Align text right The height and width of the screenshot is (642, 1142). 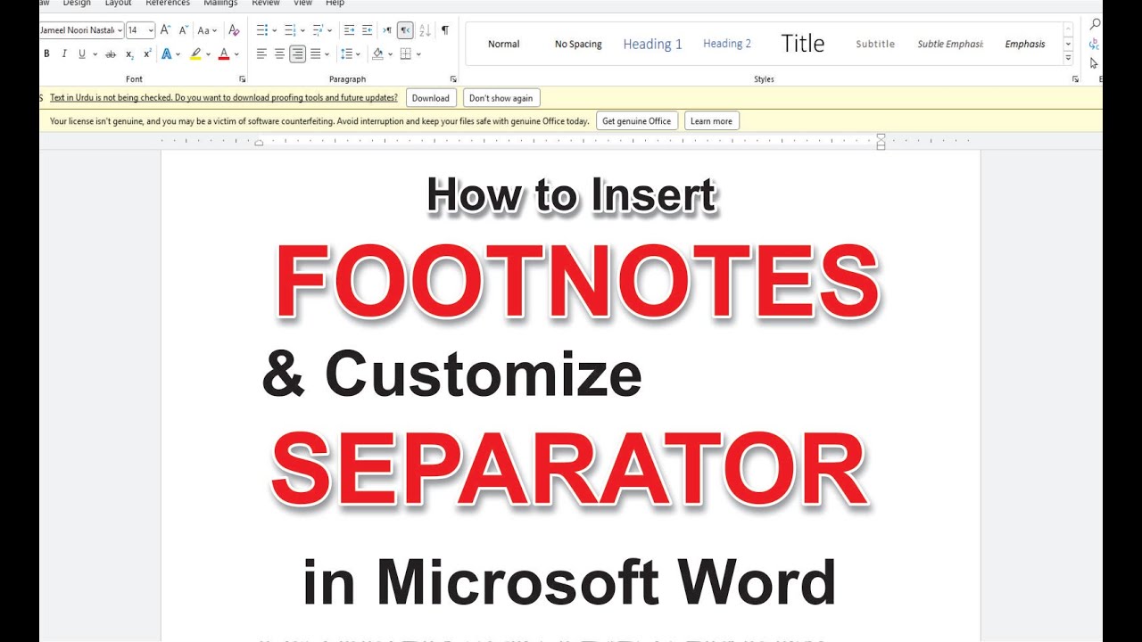297,54
